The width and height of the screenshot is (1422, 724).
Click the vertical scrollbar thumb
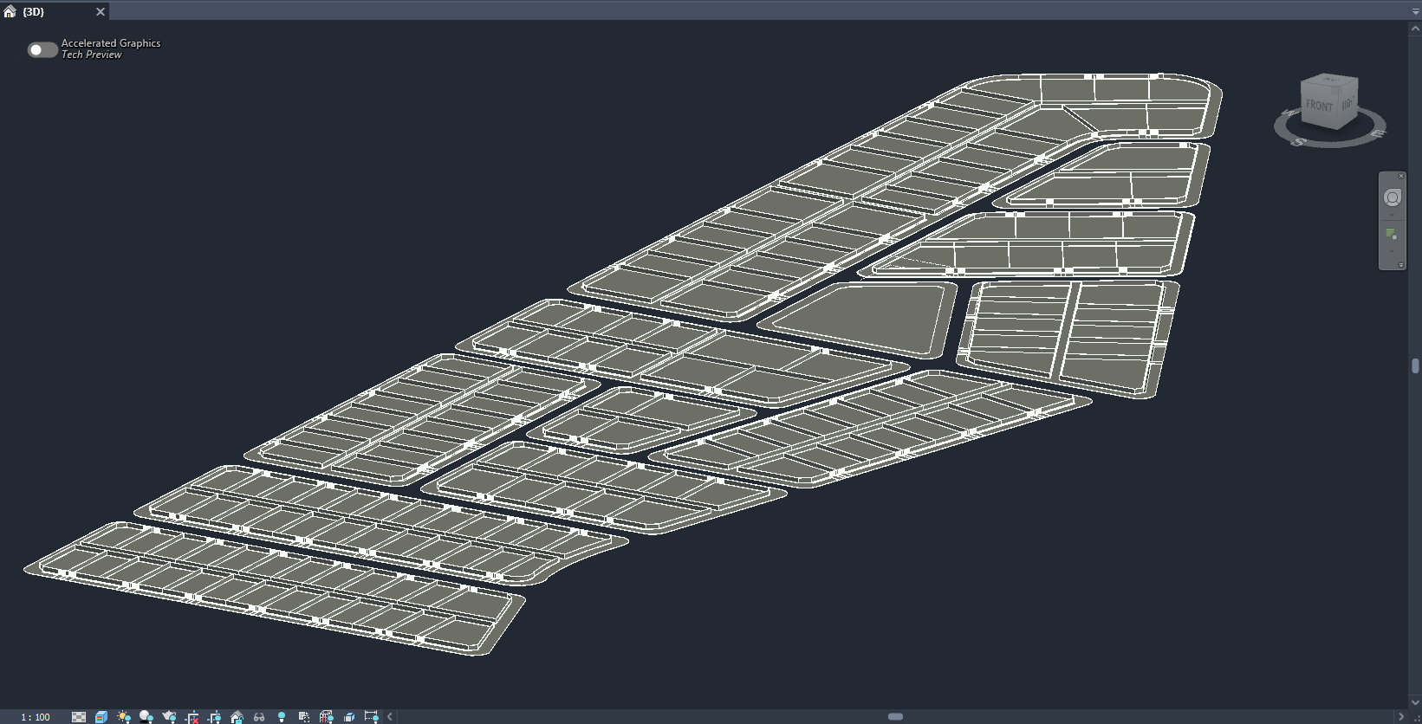(1415, 366)
